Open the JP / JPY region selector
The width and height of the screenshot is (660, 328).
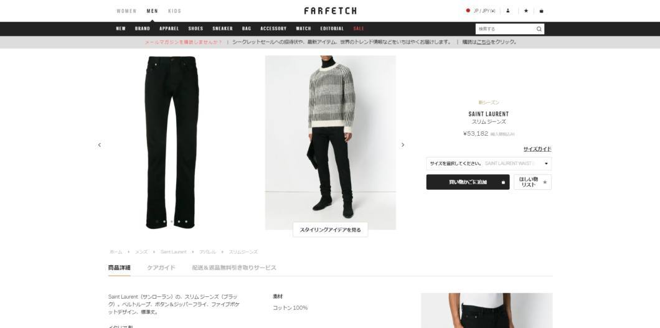tap(481, 11)
